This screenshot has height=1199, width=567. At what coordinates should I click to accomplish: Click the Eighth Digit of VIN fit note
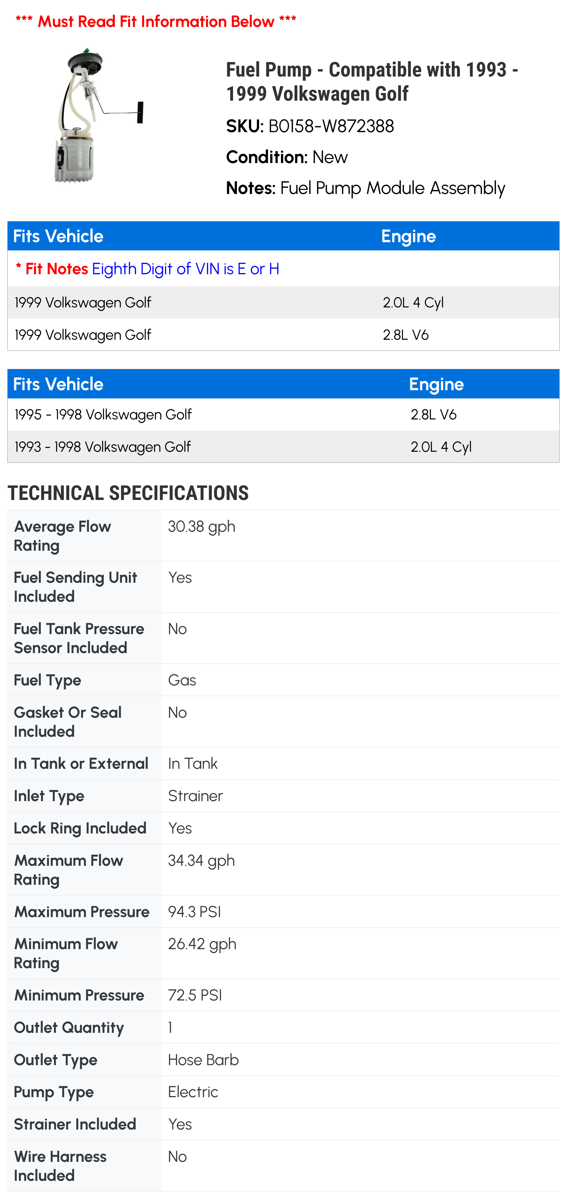tap(185, 269)
